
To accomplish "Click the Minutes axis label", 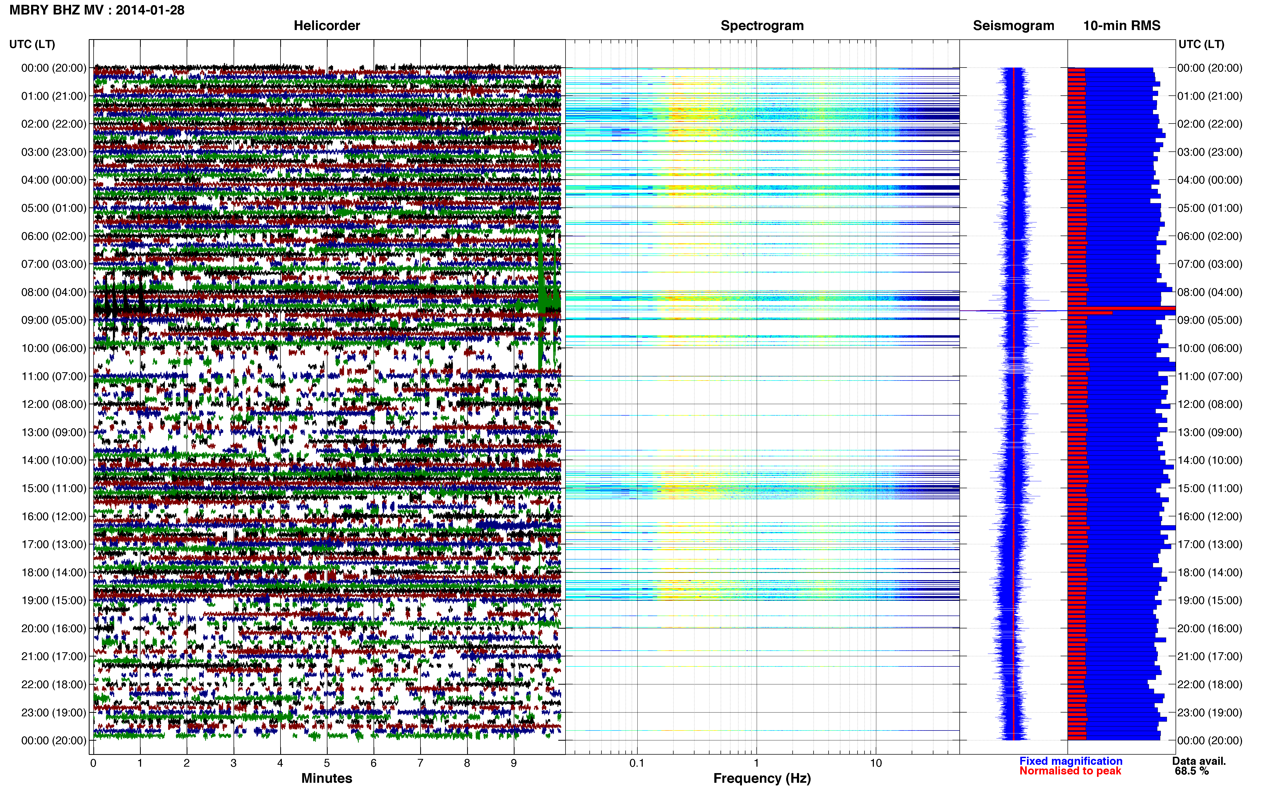I will 327,778.
